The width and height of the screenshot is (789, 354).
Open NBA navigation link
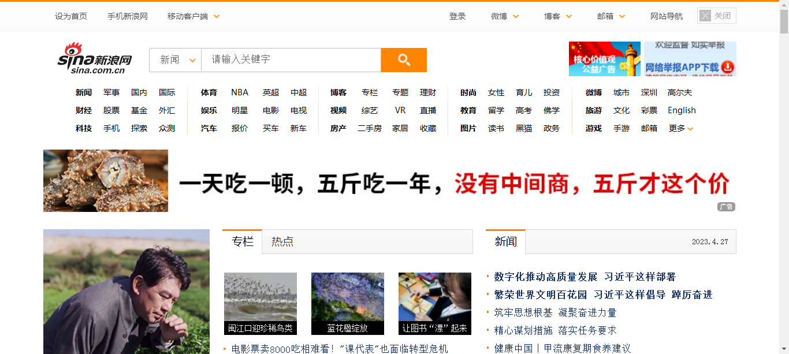coord(240,92)
